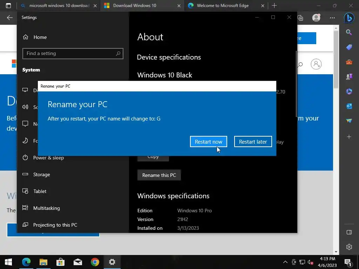359x269 pixels.
Task: Close the Welcome to Microsoft Edge tab
Action: coord(263,6)
